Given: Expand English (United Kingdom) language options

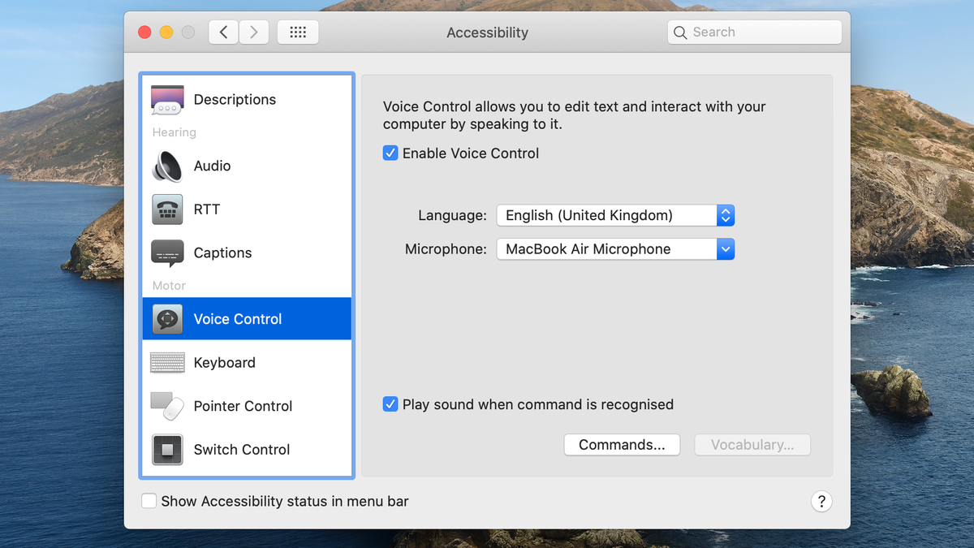Looking at the screenshot, I should 725,215.
